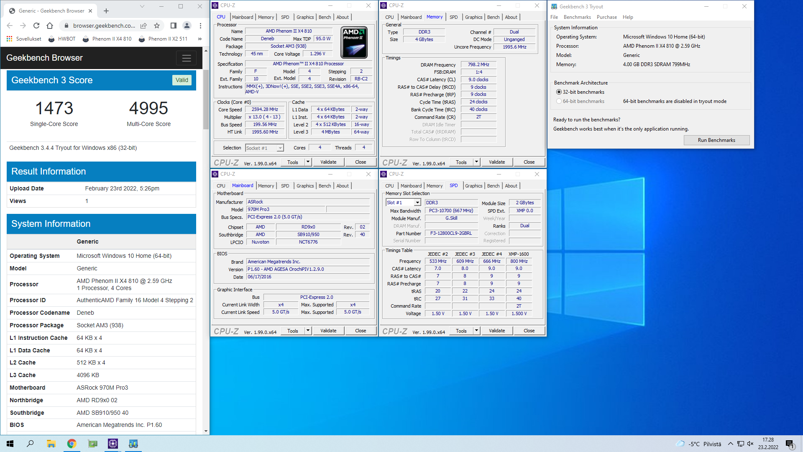This screenshot has height=452, width=803.
Task: Open Chrome tab search chevron
Action: [142, 6]
